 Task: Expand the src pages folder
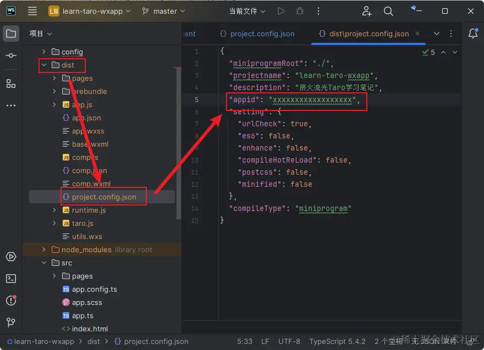(54, 276)
